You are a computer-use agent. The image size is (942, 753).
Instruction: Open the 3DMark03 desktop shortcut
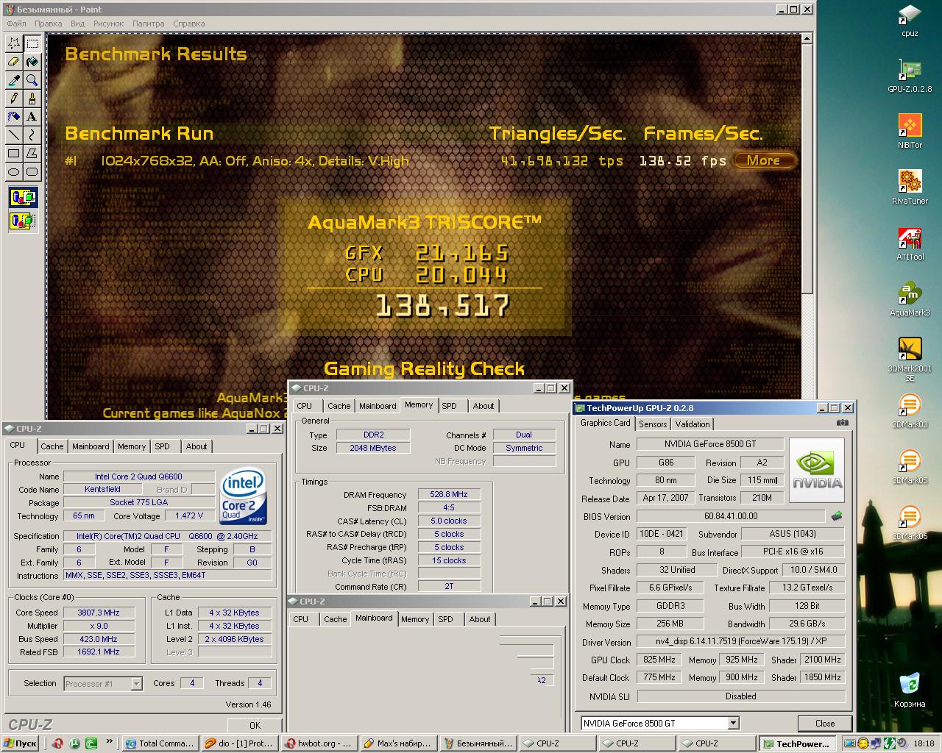(x=910, y=412)
